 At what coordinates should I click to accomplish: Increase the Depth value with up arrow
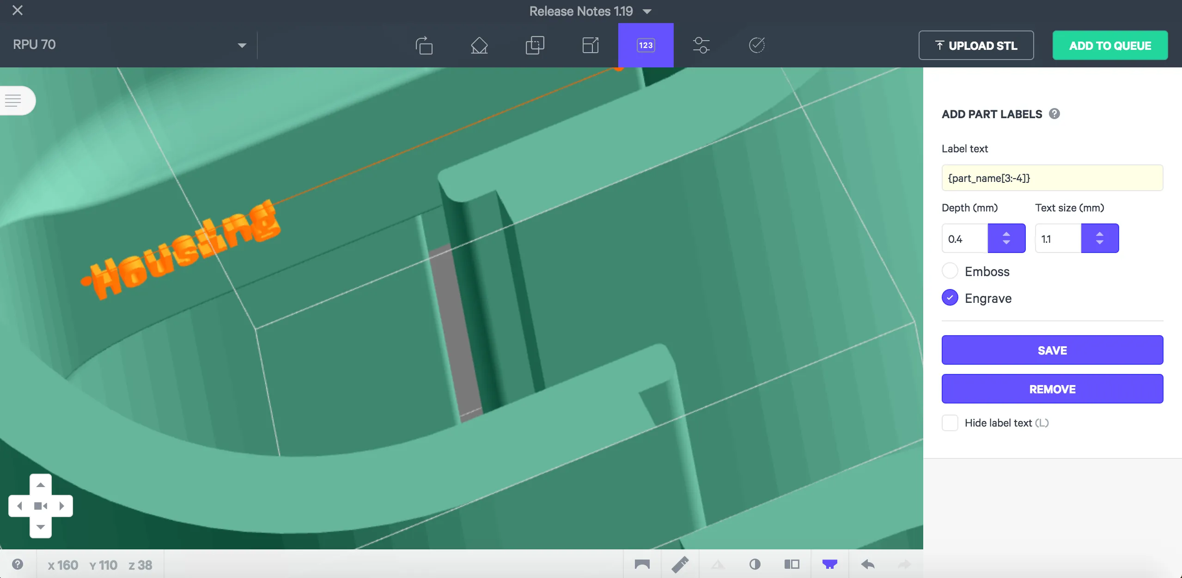coord(1006,234)
